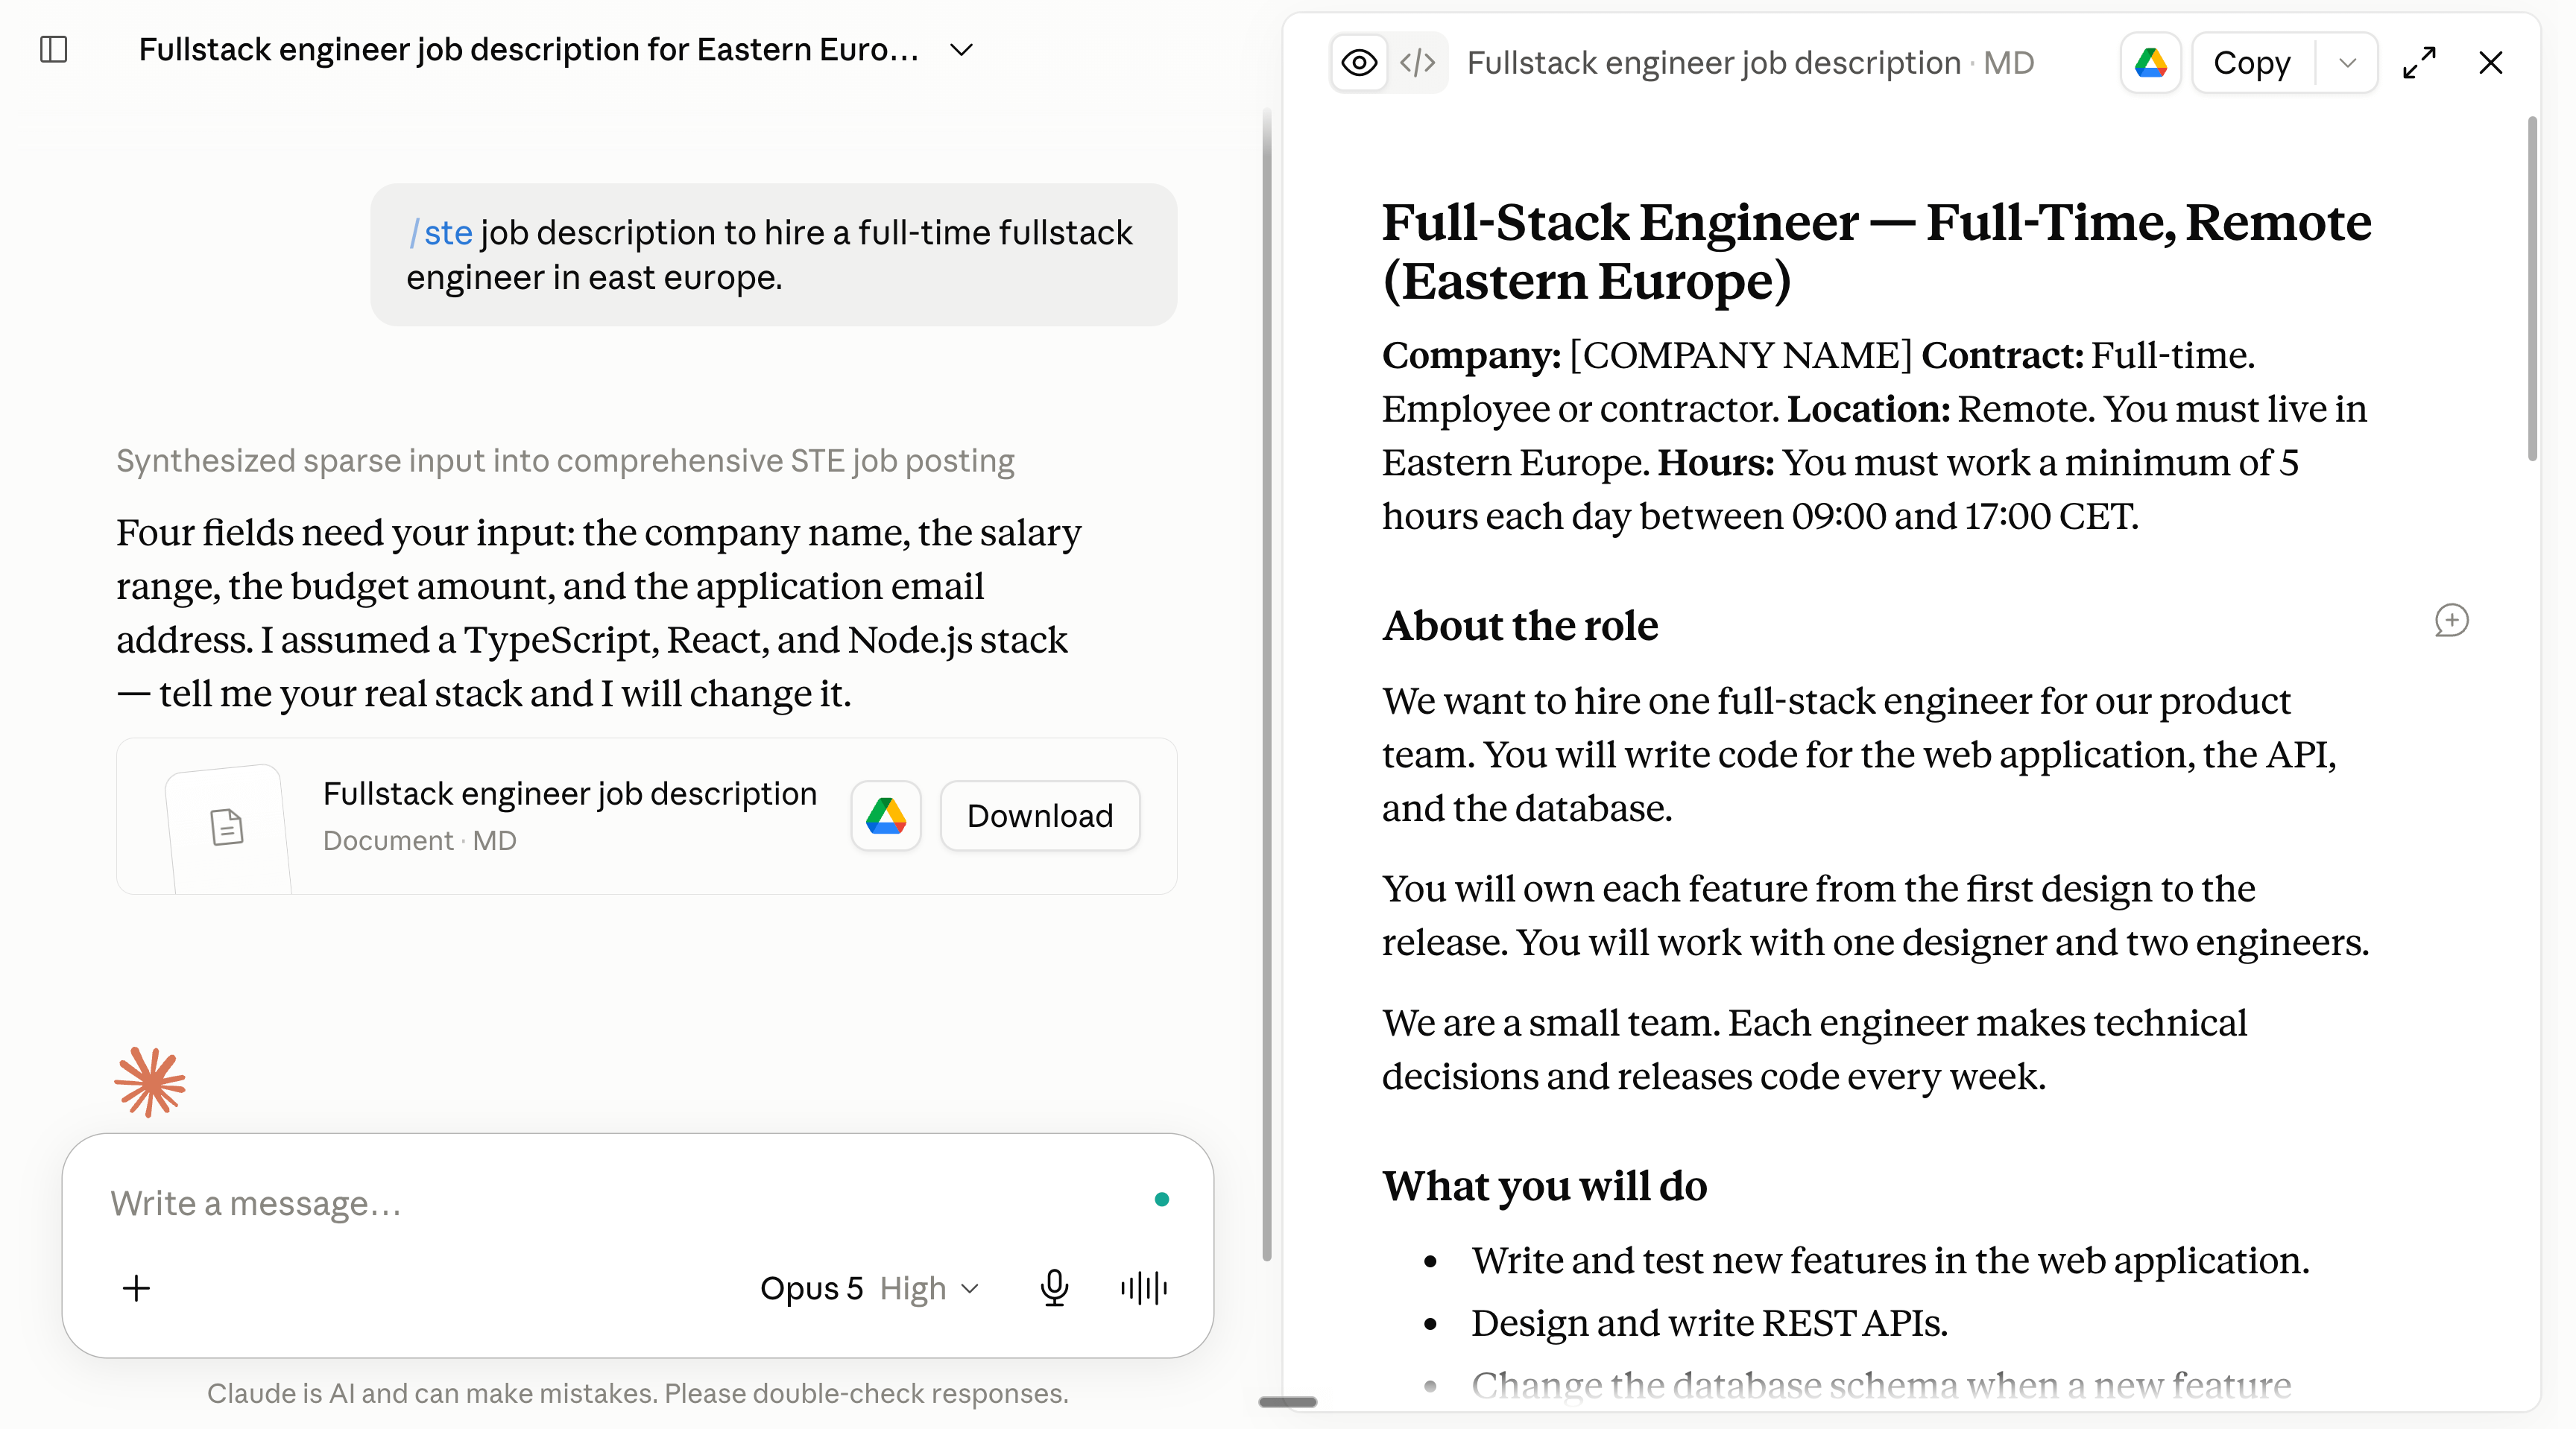The width and height of the screenshot is (2576, 1429).
Task: Download the Fullstack engineer job description
Action: coord(1040,815)
